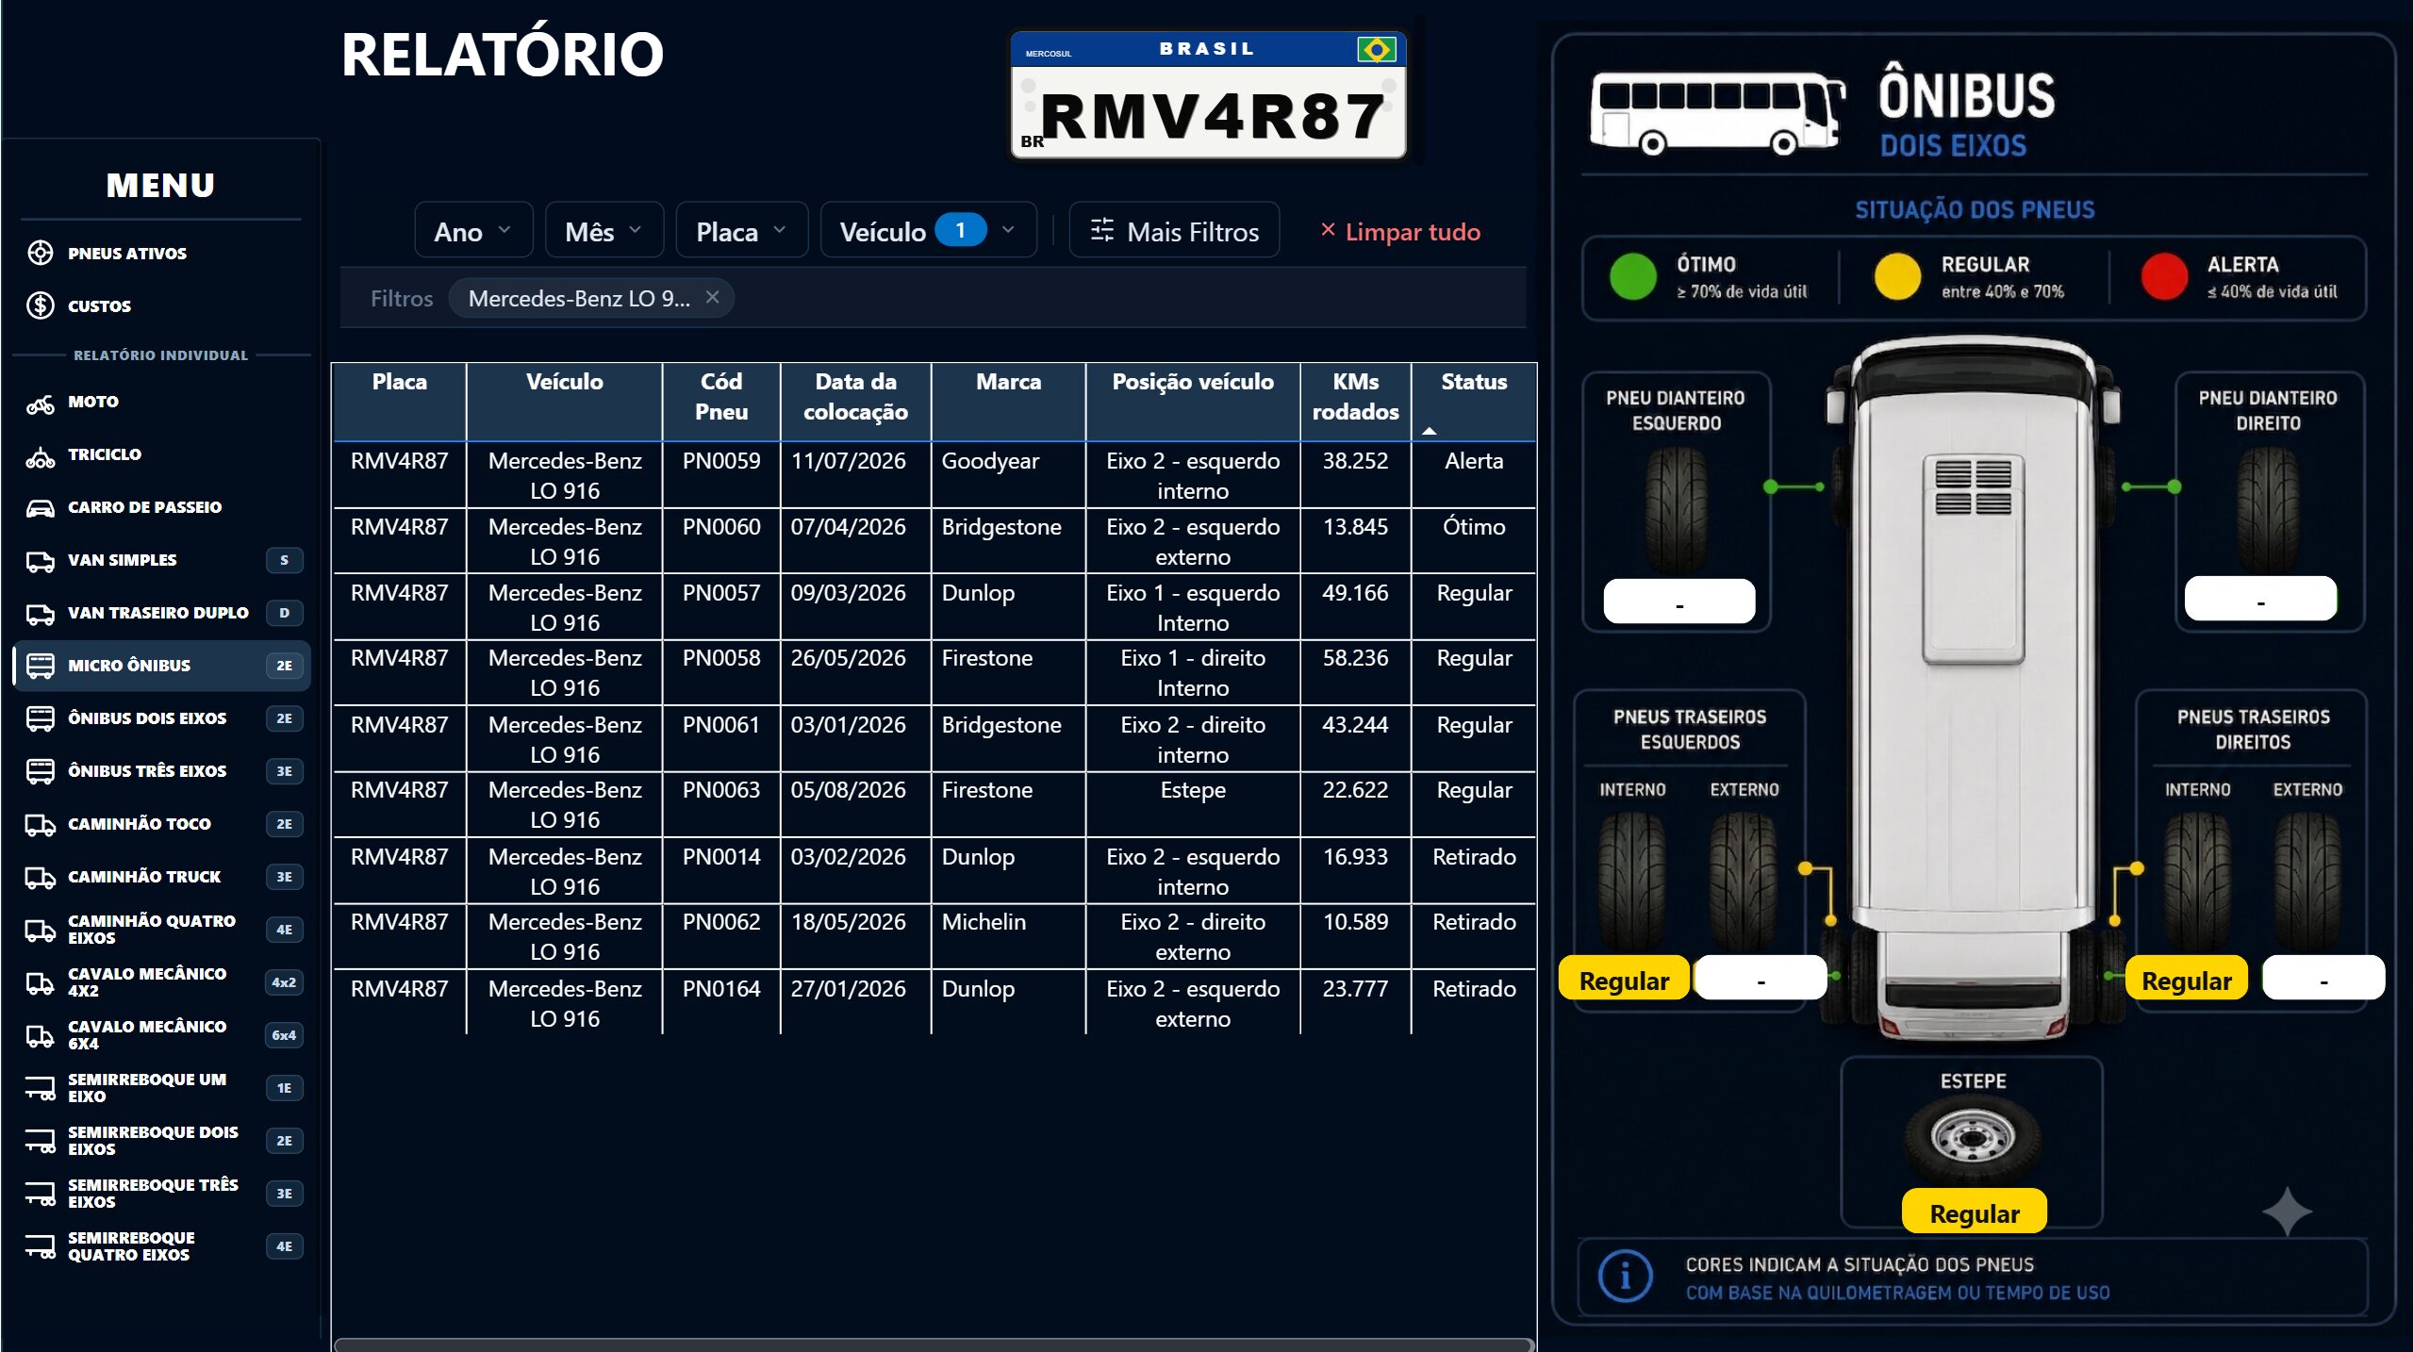The width and height of the screenshot is (2414, 1352).
Task: Click the green Ótimo legend circle
Action: point(1633,277)
